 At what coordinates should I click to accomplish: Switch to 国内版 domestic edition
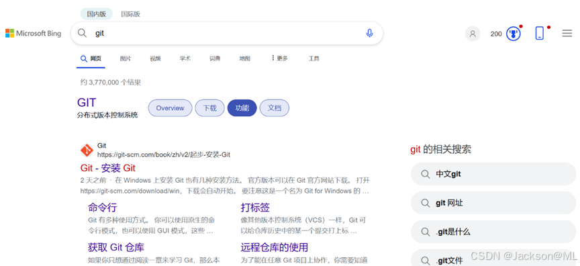97,14
